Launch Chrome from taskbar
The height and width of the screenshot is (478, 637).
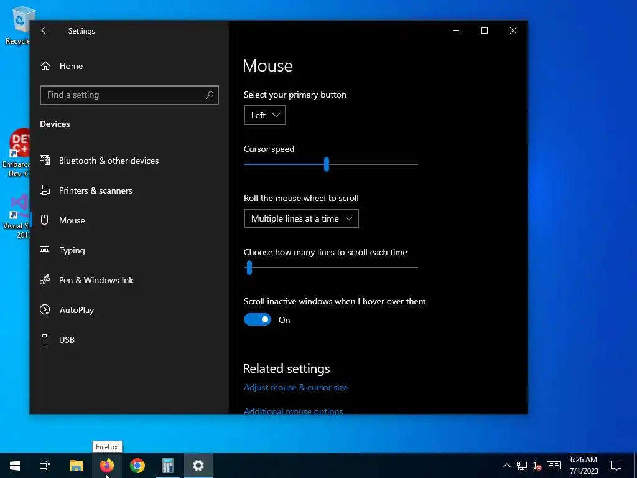(x=137, y=466)
